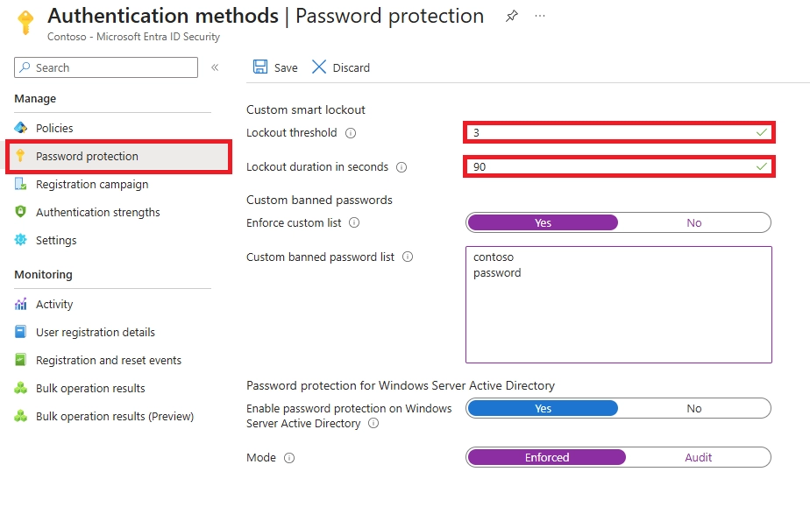Click the custom banned password list box
This screenshot has height=514, width=810.
[619, 305]
